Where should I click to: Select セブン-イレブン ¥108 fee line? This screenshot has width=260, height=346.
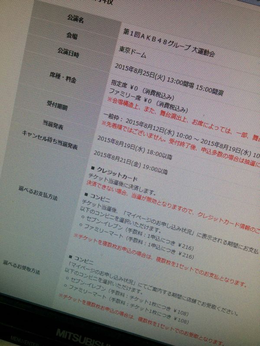(127, 297)
